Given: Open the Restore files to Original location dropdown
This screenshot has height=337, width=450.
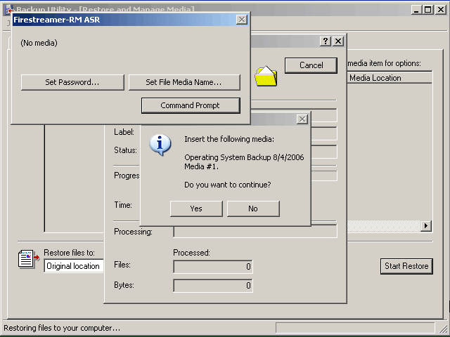Looking at the screenshot, I should click(x=73, y=266).
